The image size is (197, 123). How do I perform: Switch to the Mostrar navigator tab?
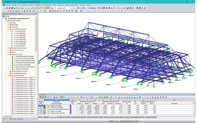(13, 119)
